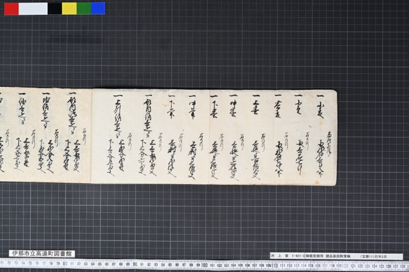Click the 115 mark on the ruler

click(311, 266)
